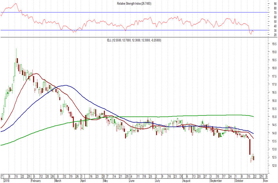Click the right end of green moving average
The height and width of the screenshot is (183, 278).
253,116
